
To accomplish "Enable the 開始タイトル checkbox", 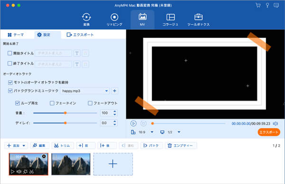I will [10, 53].
